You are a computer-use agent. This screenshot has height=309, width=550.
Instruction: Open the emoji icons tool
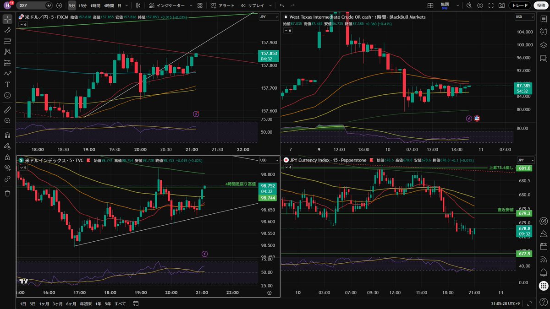pyautogui.click(x=7, y=95)
